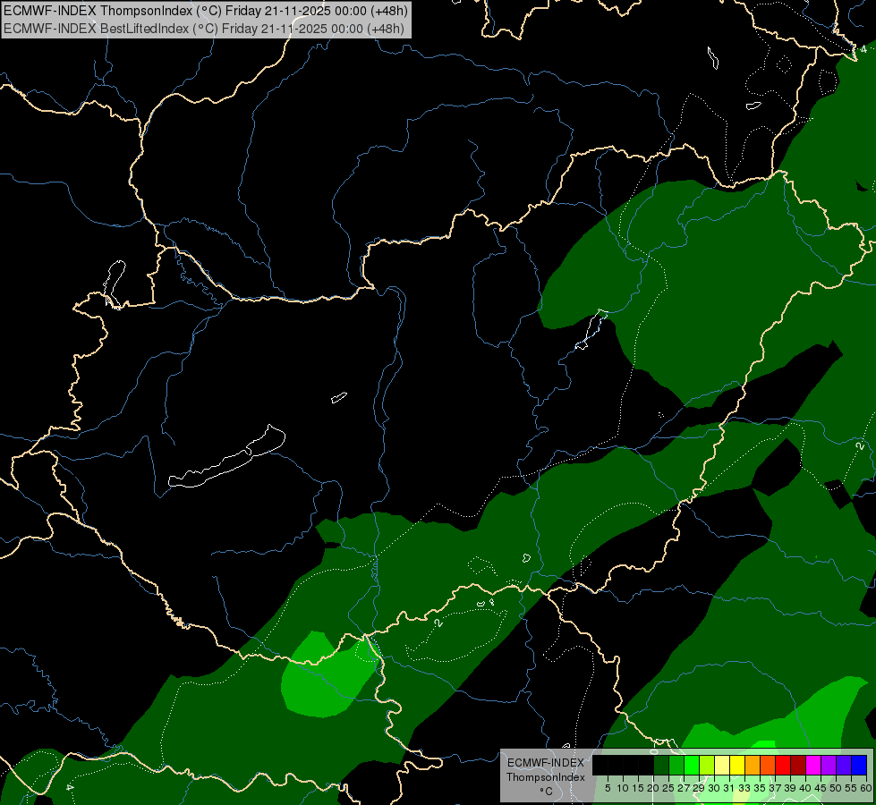876x805 pixels.
Task: Click legend scale value '37'
Action: [775, 788]
